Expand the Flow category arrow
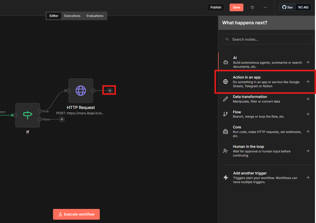 [x=308, y=114]
